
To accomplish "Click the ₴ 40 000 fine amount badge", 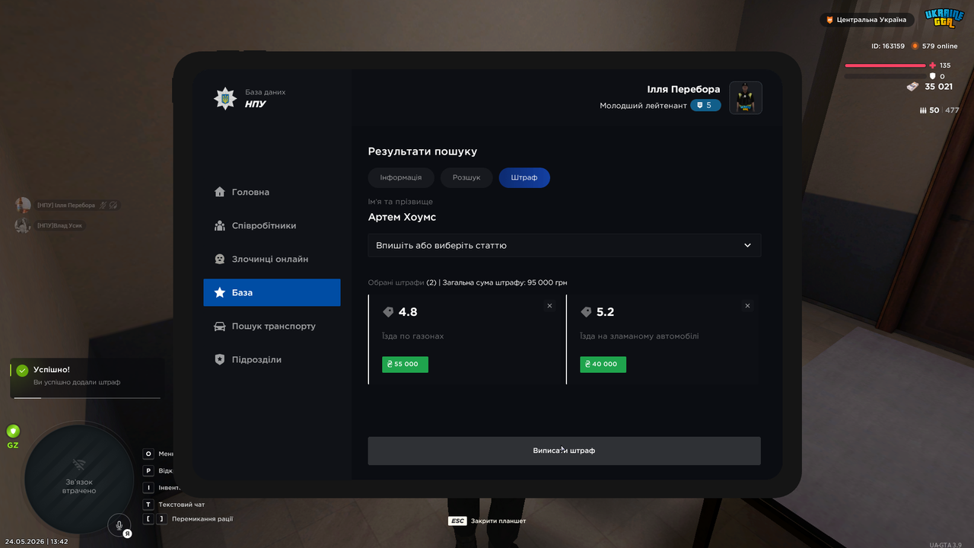I will click(x=603, y=364).
